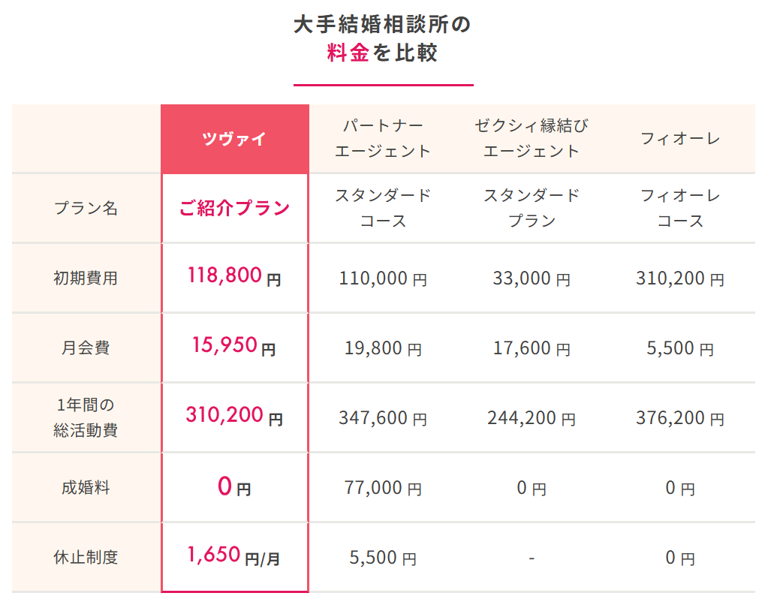Image resolution: width=768 pixels, height=608 pixels.
Task: Select the フィオーレ column header
Action: [x=680, y=139]
